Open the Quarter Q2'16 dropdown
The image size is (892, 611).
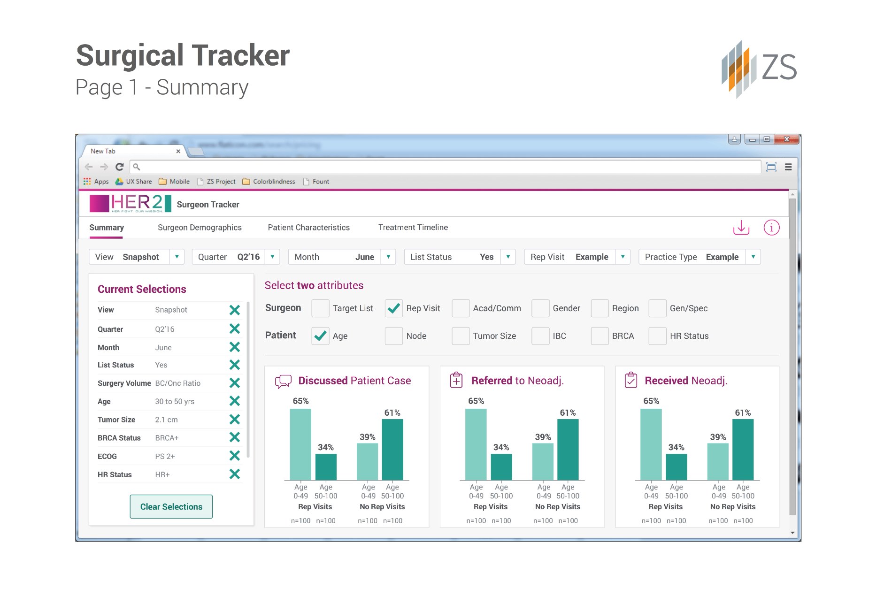coord(236,257)
